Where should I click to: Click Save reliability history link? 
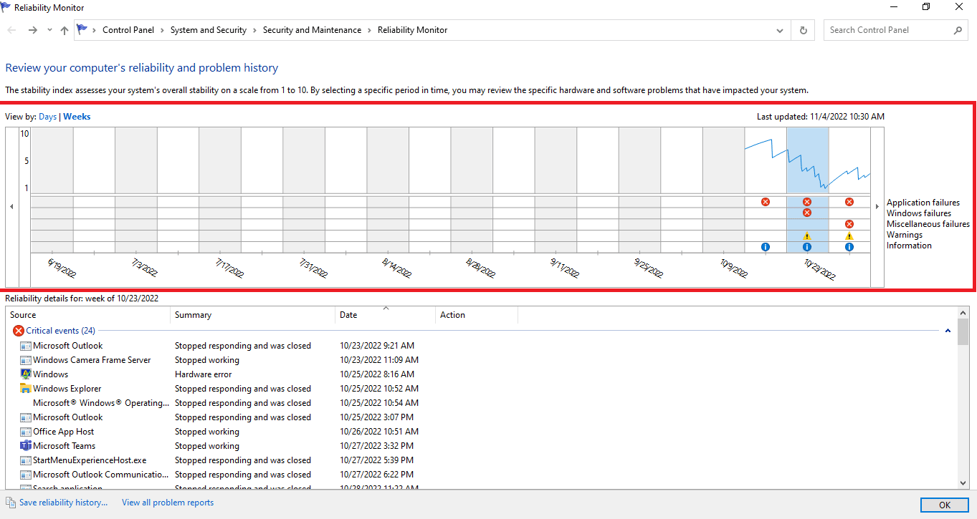pyautogui.click(x=62, y=502)
